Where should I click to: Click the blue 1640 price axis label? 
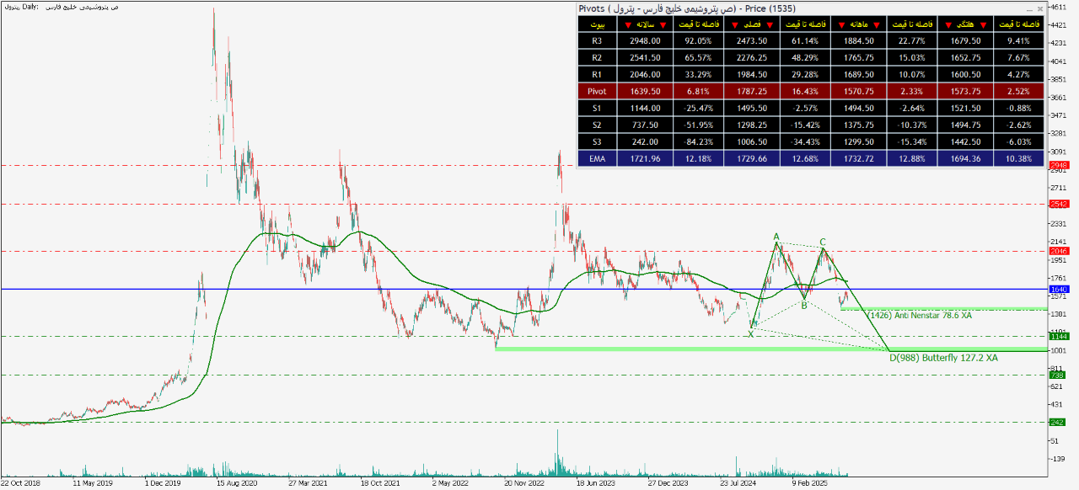1058,289
